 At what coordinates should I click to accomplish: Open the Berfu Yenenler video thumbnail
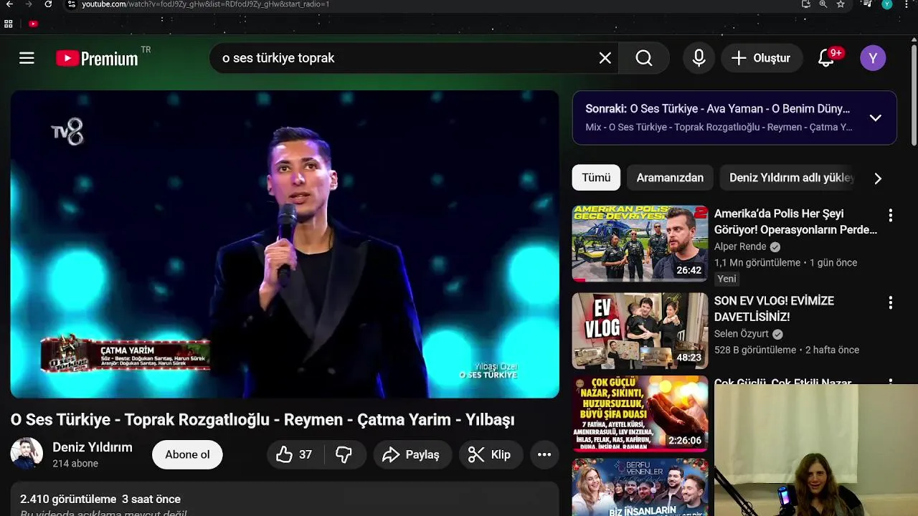[640, 487]
